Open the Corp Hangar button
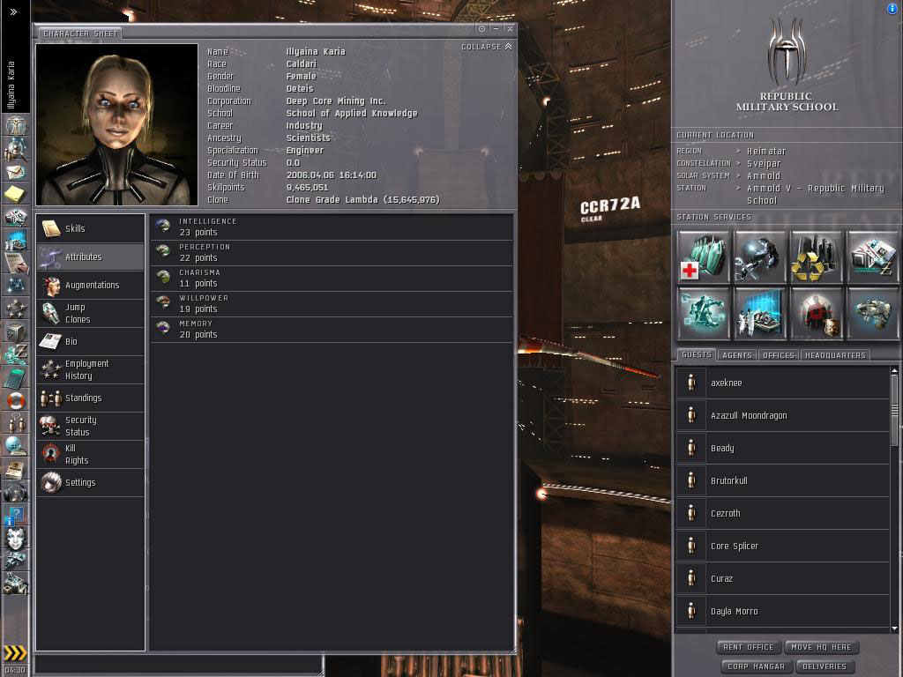Viewport: 903px width, 677px height. [x=756, y=666]
